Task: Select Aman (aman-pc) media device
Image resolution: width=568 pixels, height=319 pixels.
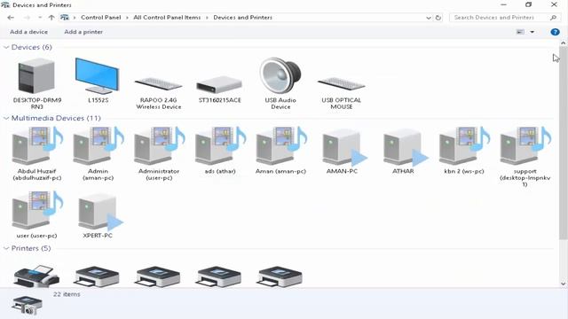Action: [x=281, y=146]
